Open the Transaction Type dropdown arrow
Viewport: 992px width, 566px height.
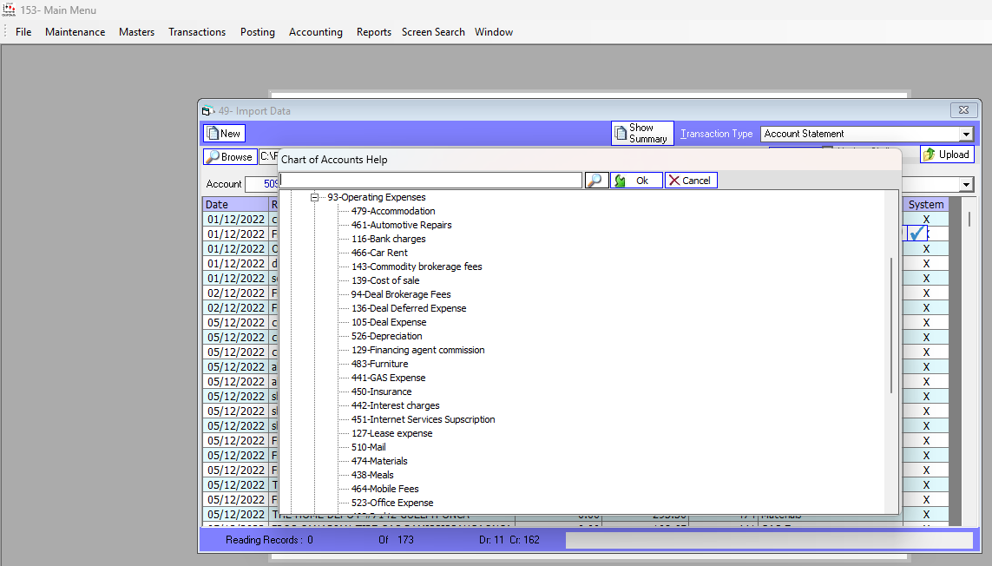coord(966,135)
